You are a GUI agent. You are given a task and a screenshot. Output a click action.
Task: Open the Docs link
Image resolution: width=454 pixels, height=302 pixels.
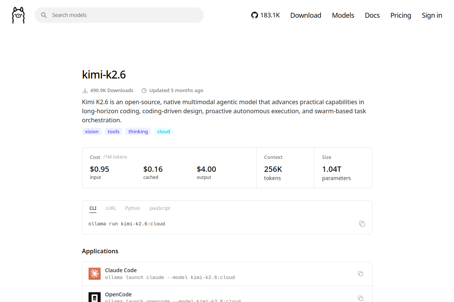[x=372, y=15]
